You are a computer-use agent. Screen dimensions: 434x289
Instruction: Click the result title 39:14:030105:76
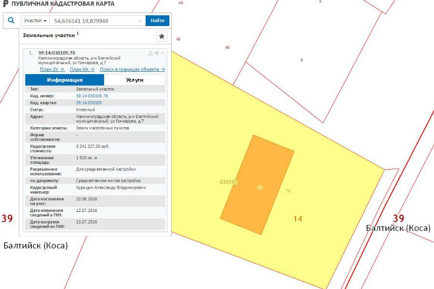point(56,53)
